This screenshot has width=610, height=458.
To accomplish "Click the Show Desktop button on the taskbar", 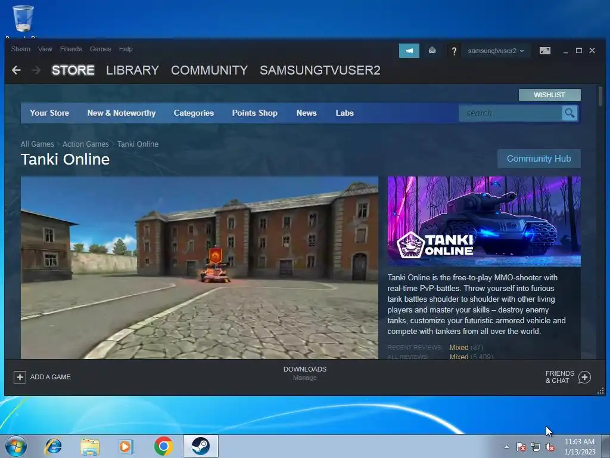I will click(606, 446).
